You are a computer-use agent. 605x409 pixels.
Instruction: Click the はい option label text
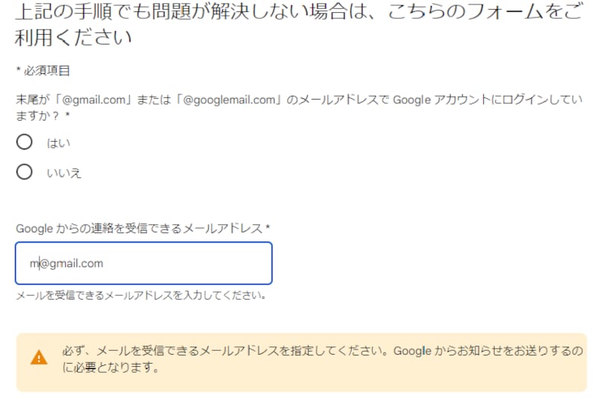(54, 143)
